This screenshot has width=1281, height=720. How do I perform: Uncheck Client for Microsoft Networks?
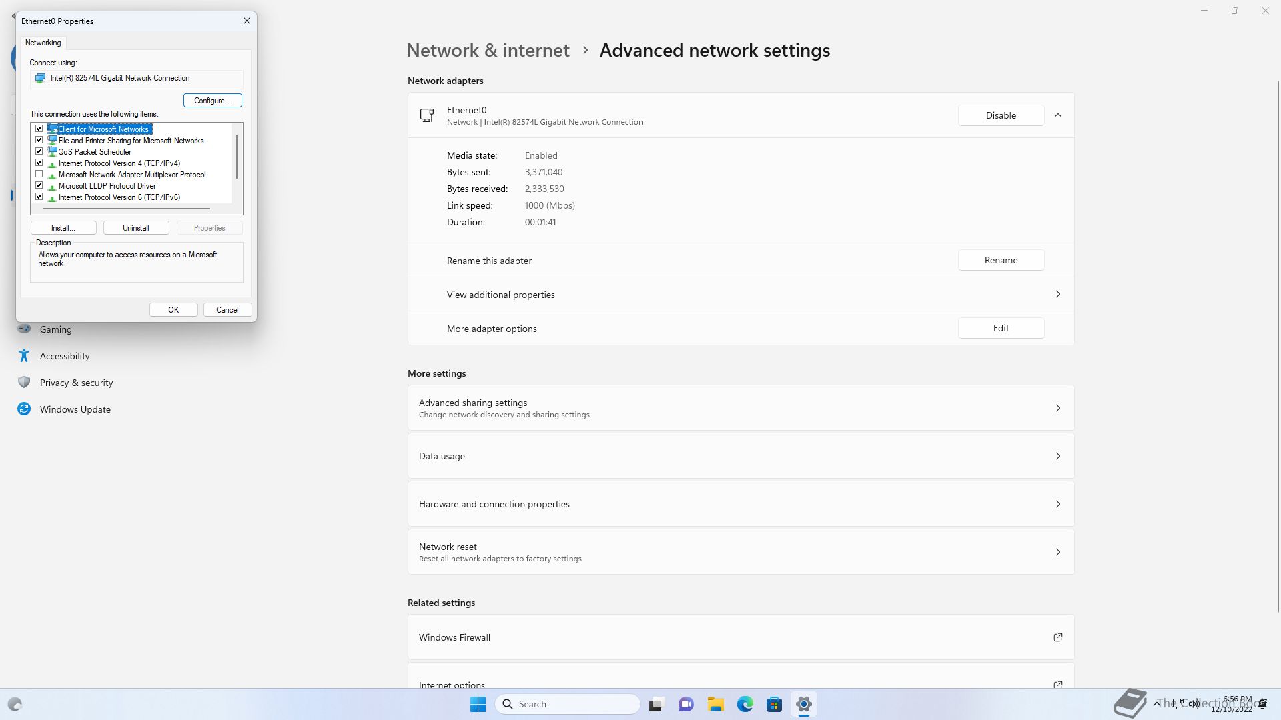39,129
